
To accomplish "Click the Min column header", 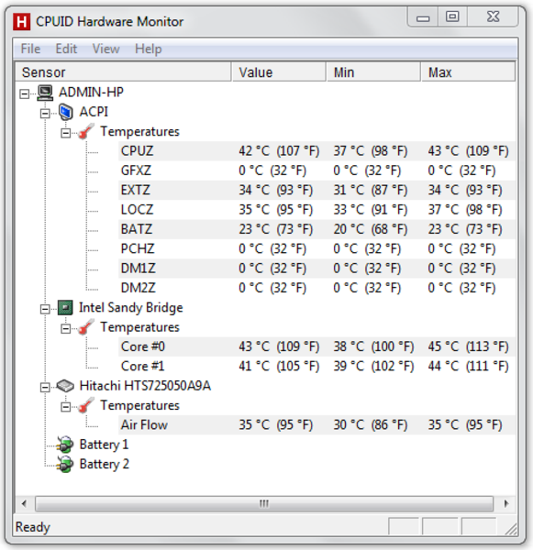I will (x=373, y=72).
